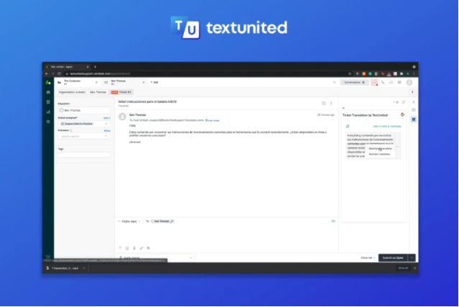This screenshot has width=459, height=307.
Task: Click Show all in the downloads bar
Action: [x=403, y=268]
